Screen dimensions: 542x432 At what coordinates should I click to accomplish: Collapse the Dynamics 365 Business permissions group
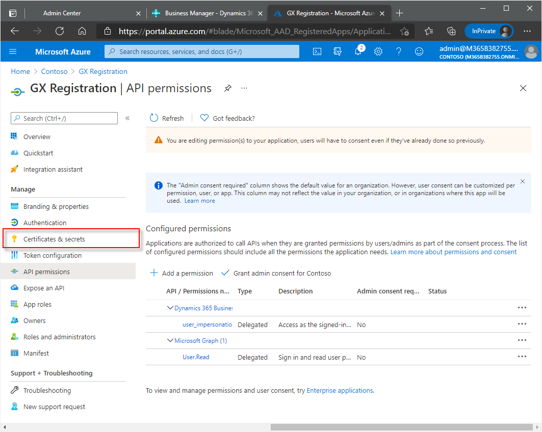pyautogui.click(x=170, y=308)
